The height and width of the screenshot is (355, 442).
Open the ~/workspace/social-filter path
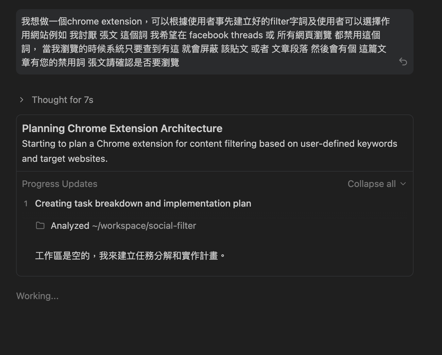coord(144,226)
